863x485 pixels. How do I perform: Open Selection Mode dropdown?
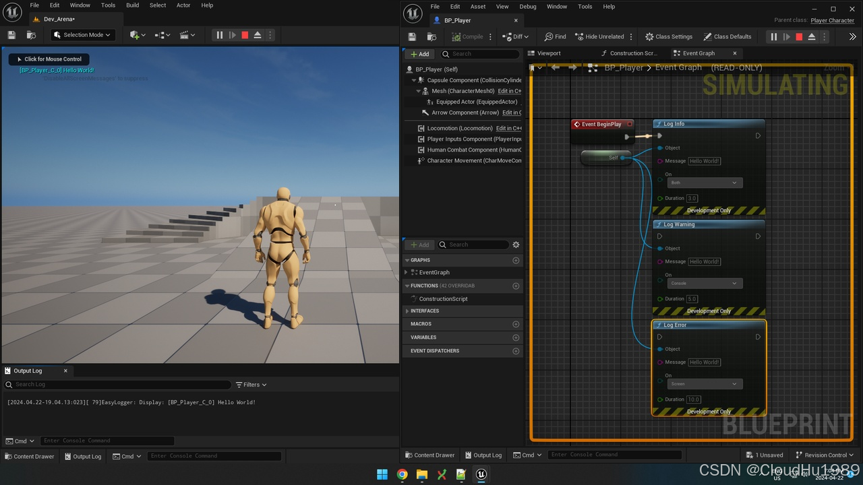pos(83,35)
